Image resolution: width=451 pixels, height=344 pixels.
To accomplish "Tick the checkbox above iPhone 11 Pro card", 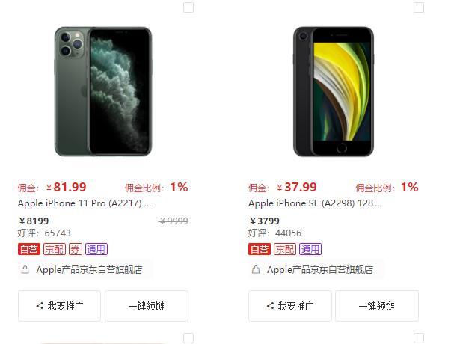I will [x=188, y=7].
